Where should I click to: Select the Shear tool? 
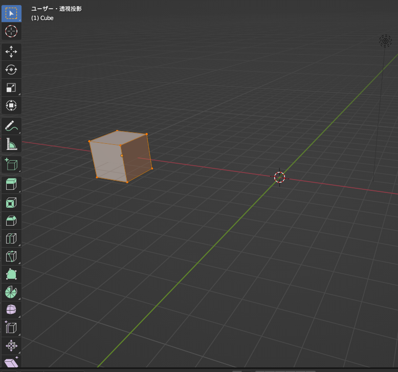point(11,362)
